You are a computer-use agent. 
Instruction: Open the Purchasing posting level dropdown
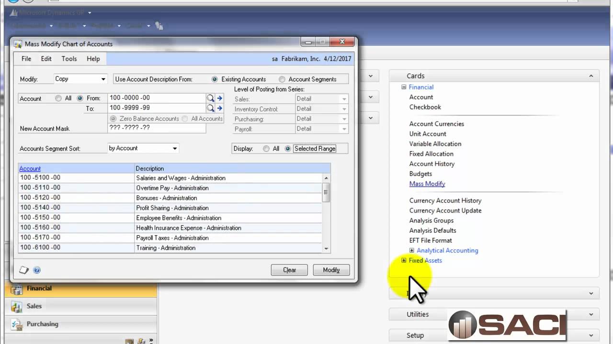pos(344,119)
